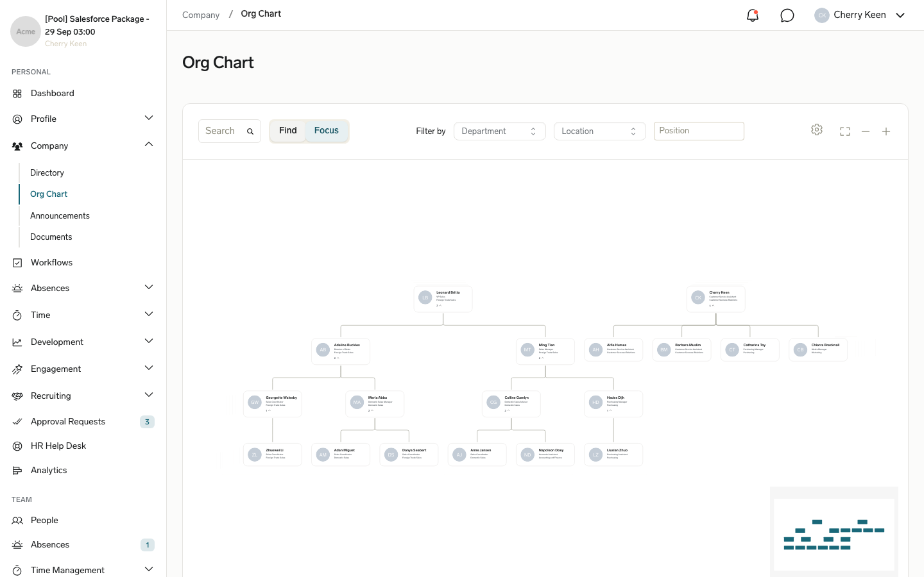Click the HR Help Desk lifebuoy icon
Viewport: 924px width, 577px height.
click(17, 446)
